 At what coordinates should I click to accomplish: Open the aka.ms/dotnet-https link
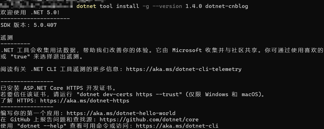pos(85,101)
